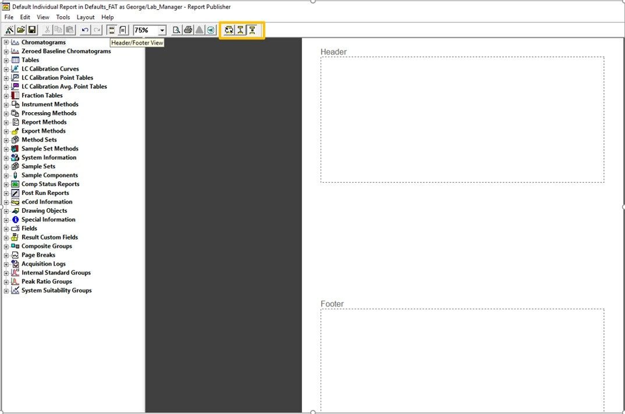Click the Print printer icon
The width and height of the screenshot is (625, 414).
(x=188, y=30)
